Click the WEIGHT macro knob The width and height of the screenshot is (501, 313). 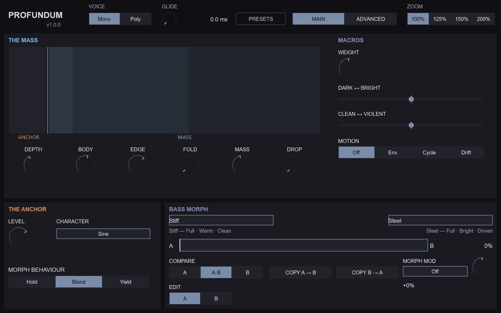[x=348, y=68]
